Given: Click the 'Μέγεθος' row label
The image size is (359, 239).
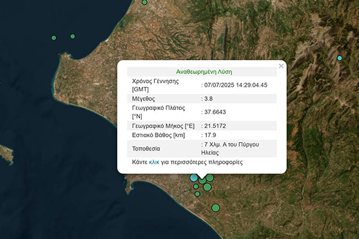Looking at the screenshot, I should point(145,98).
